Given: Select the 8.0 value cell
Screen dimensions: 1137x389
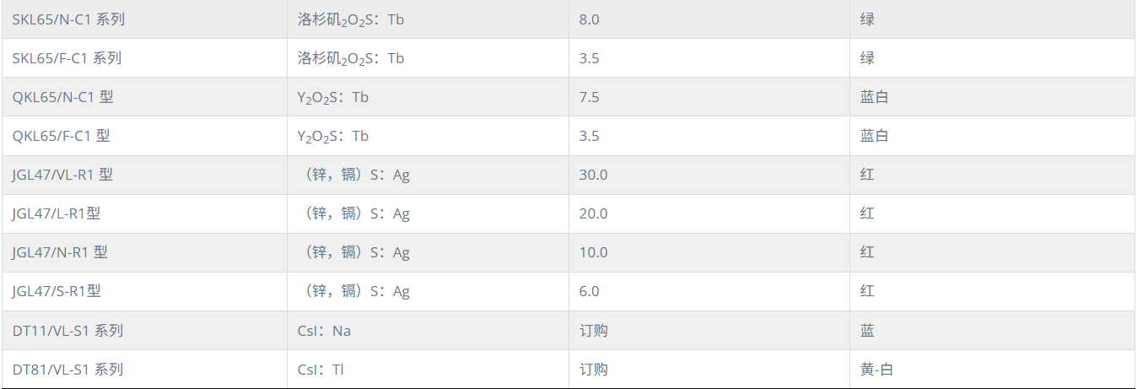Looking at the screenshot, I should click(x=709, y=19).
